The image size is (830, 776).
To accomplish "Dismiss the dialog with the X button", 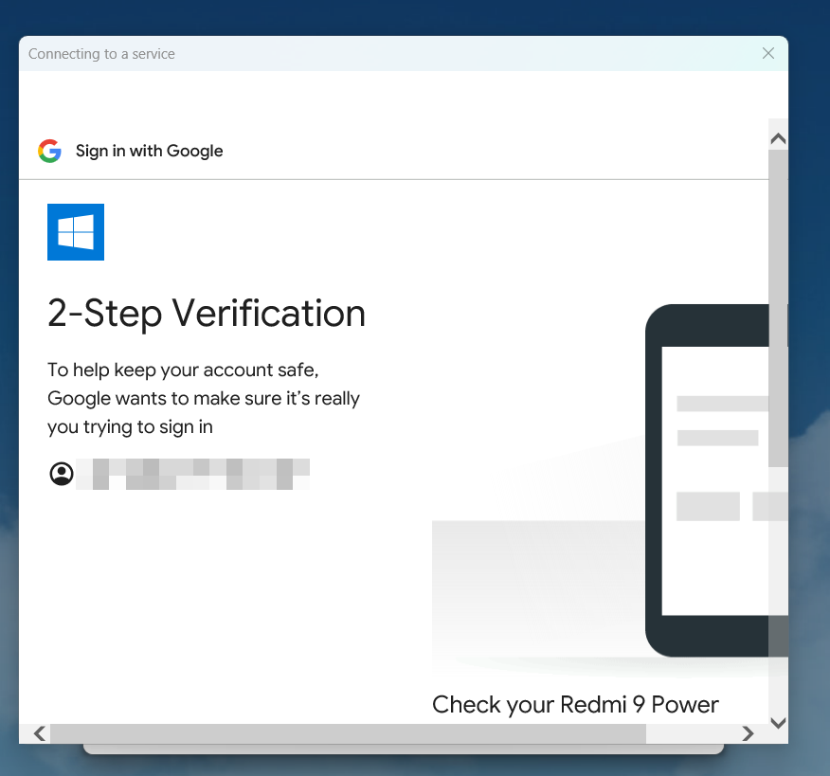I will click(x=768, y=53).
